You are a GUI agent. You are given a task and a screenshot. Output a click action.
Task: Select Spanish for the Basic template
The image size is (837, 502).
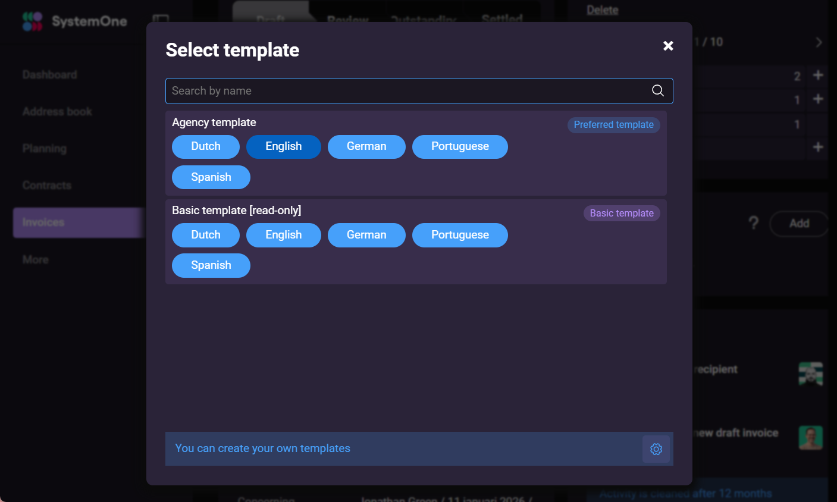[x=211, y=265]
